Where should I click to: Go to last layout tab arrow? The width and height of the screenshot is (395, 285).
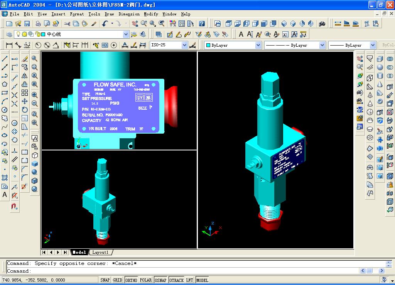click(66, 252)
